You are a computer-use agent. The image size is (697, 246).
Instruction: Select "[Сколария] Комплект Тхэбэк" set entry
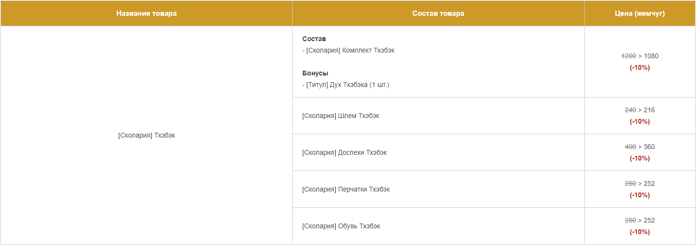click(350, 50)
